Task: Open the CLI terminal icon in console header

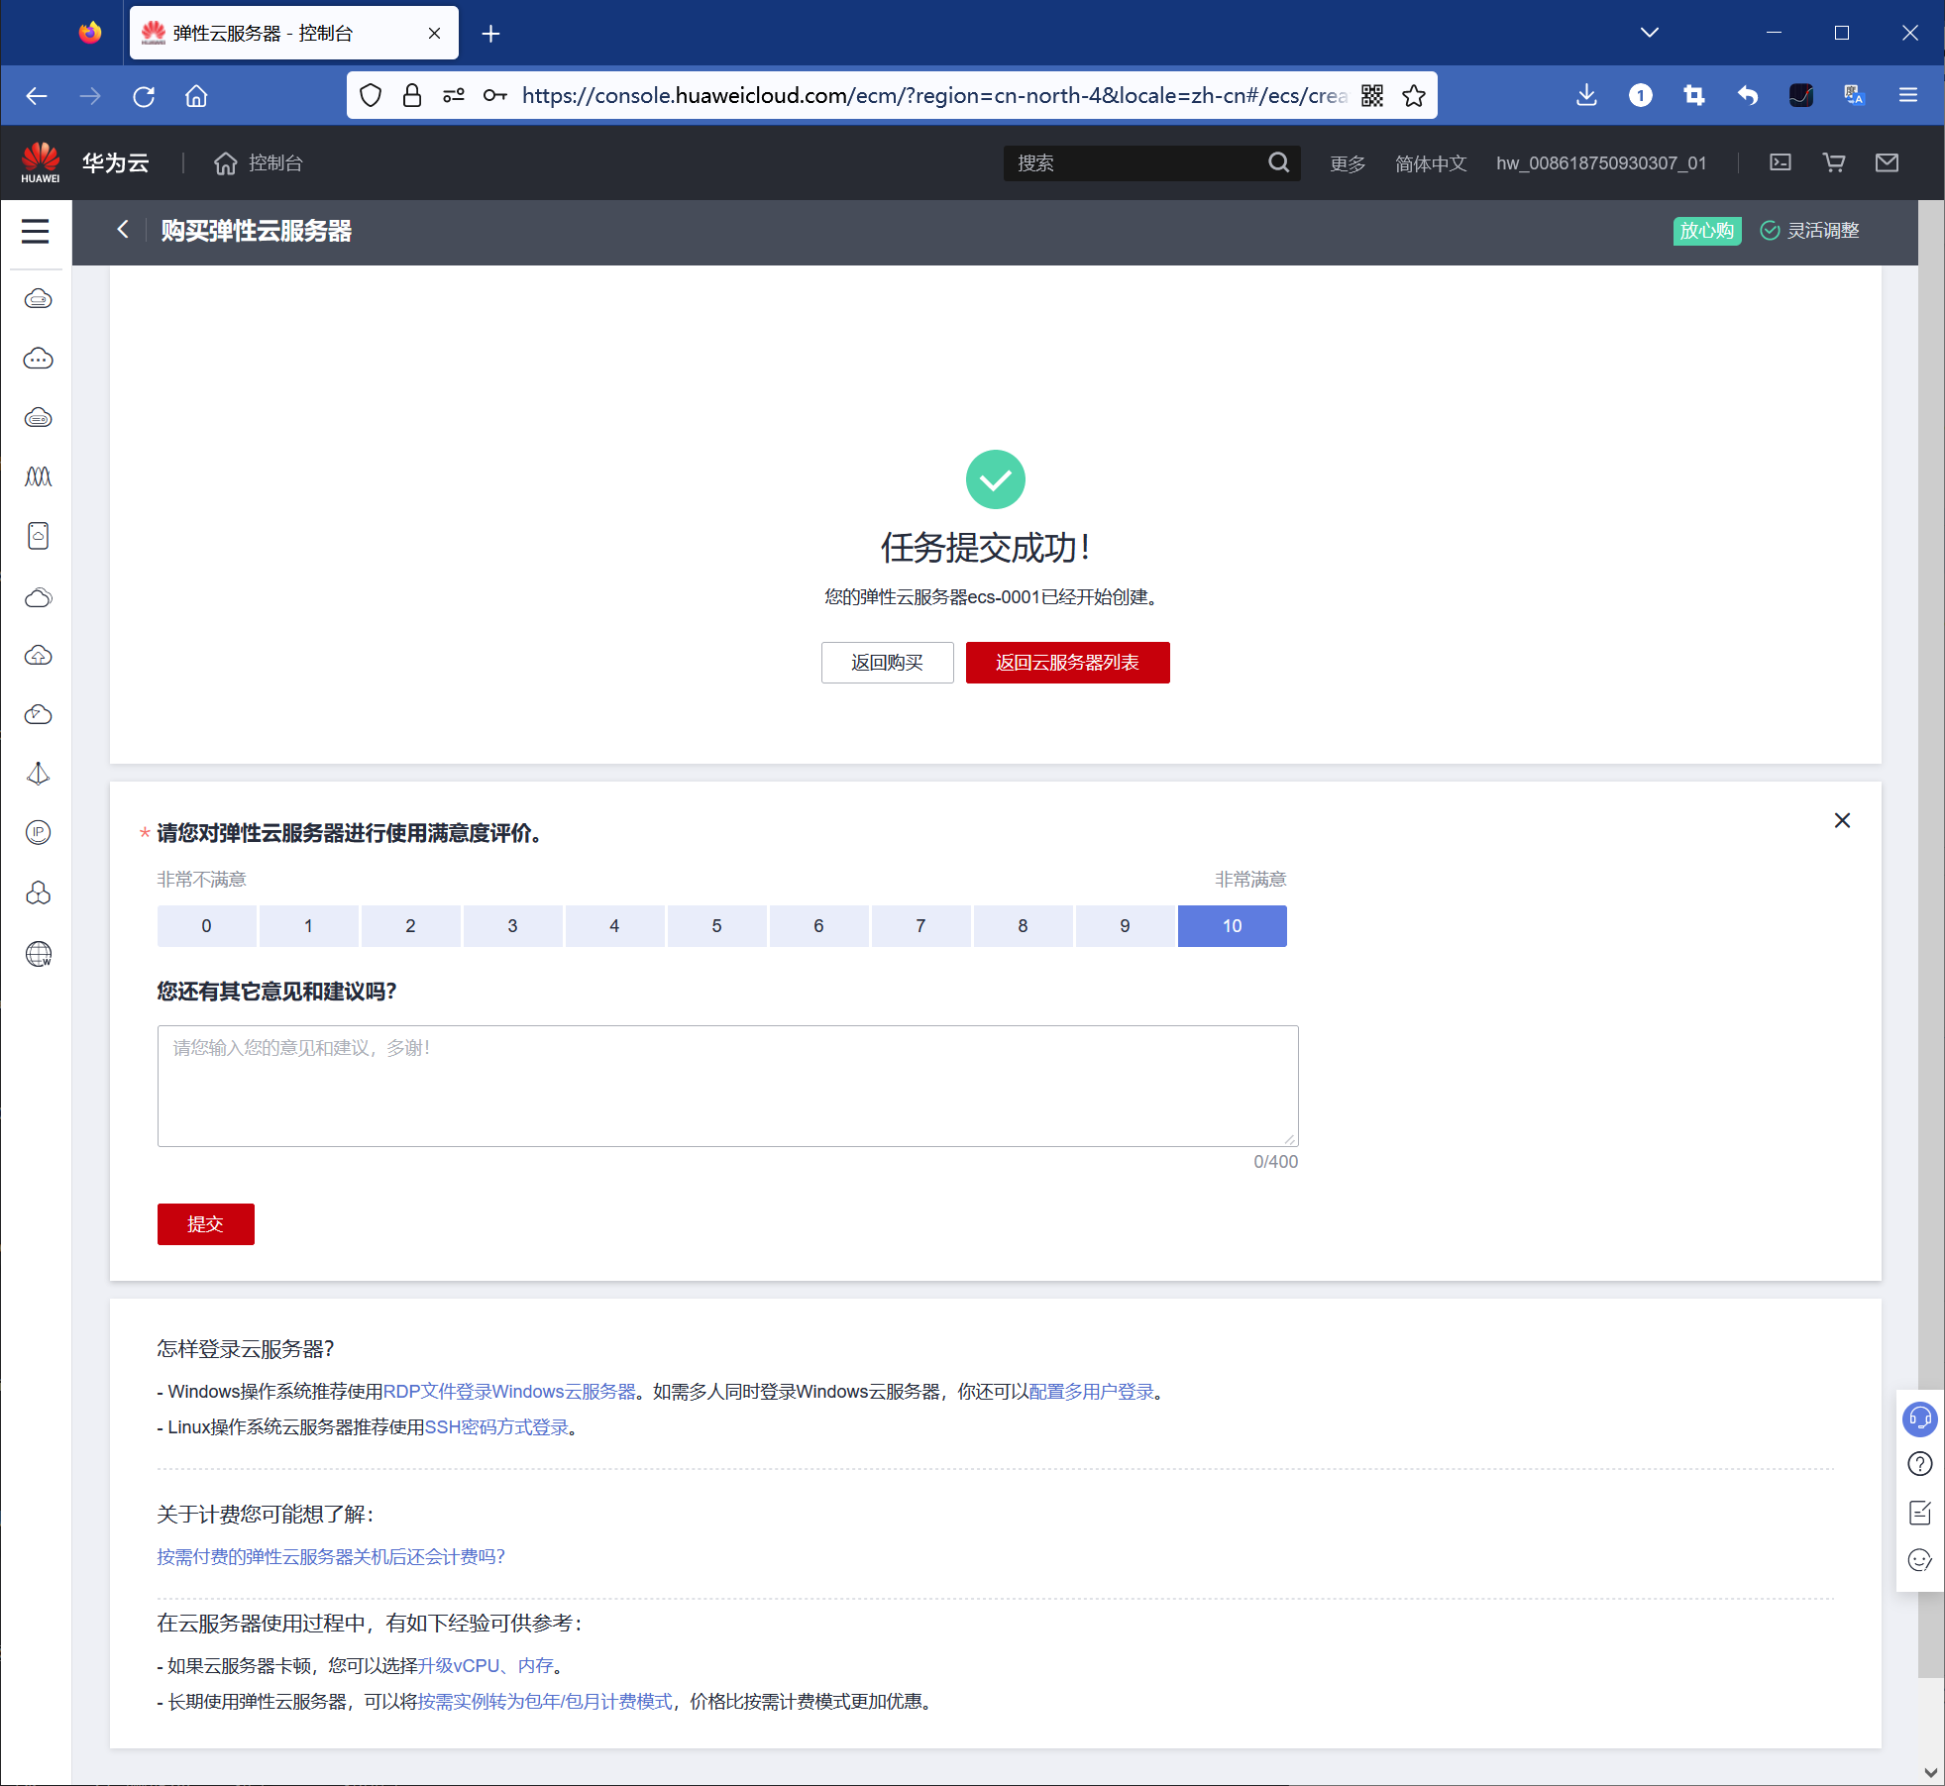Action: click(x=1781, y=162)
